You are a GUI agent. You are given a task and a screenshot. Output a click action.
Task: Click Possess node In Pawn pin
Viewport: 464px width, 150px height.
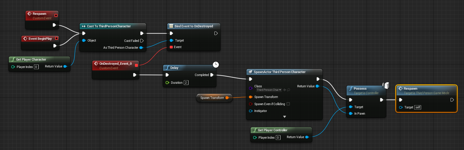pos(351,113)
